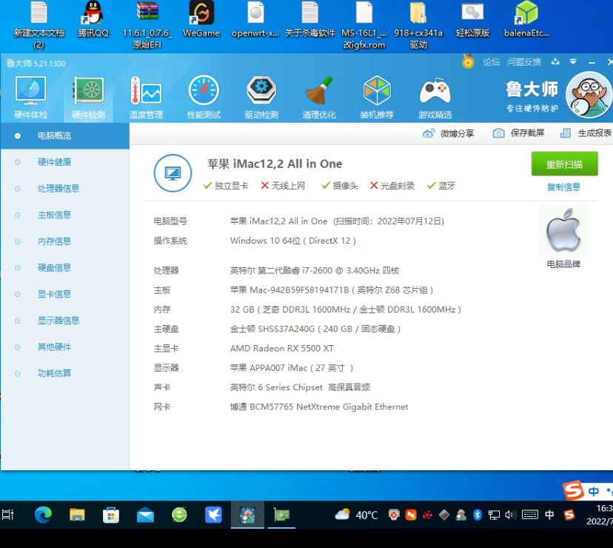613x548 pixels.
Task: Open 性能测试 performance test
Action: (x=204, y=98)
